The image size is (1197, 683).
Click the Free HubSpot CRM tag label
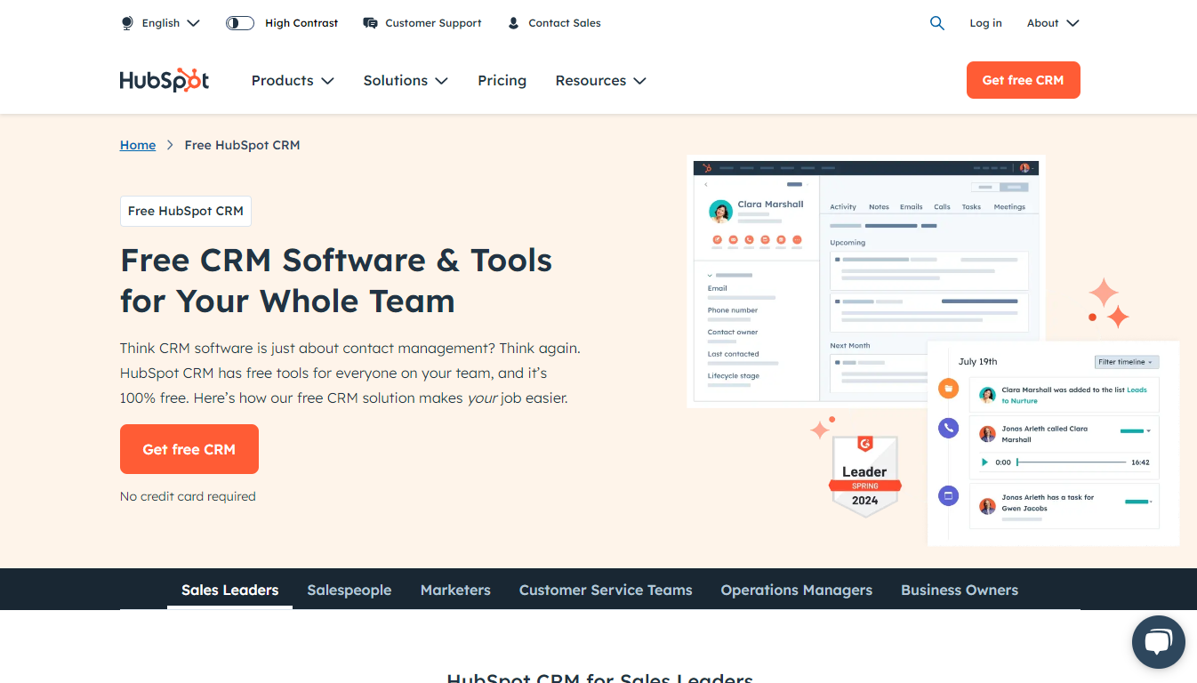(x=186, y=211)
